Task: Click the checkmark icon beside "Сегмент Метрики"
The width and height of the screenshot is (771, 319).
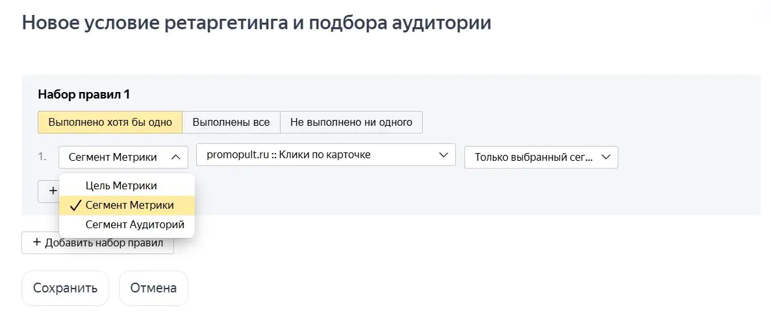Action: (75, 206)
